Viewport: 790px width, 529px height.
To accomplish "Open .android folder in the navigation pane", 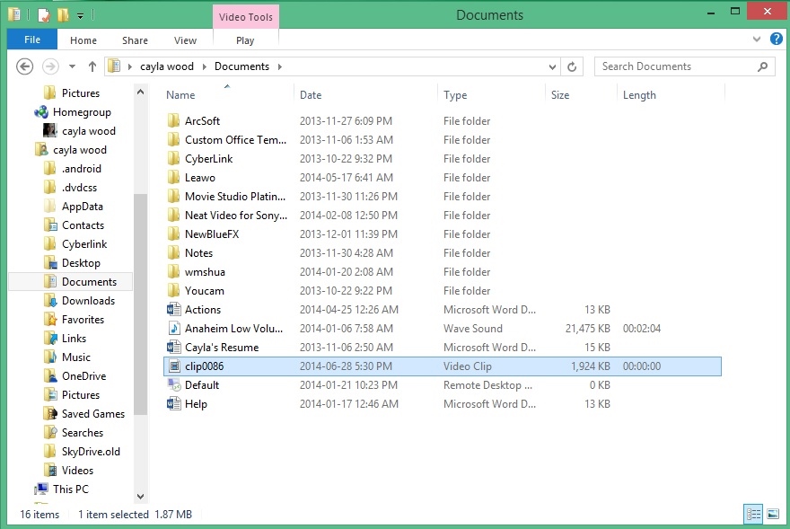I will tap(81, 169).
